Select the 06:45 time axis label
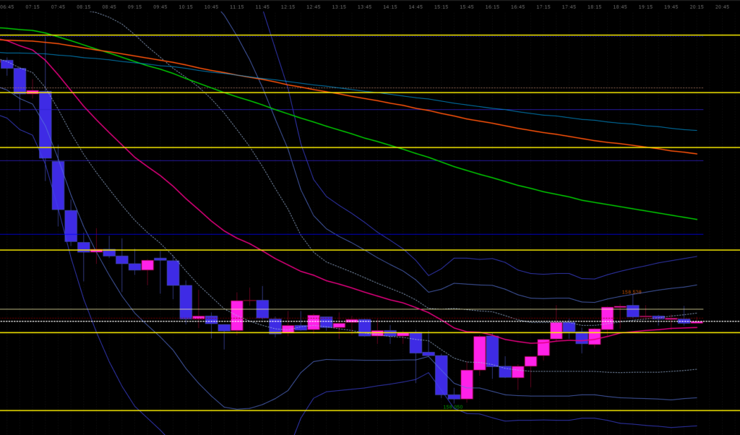Image resolution: width=740 pixels, height=435 pixels. tap(7, 7)
